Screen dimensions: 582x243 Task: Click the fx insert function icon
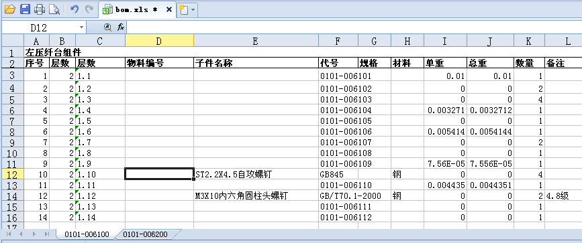point(121,27)
